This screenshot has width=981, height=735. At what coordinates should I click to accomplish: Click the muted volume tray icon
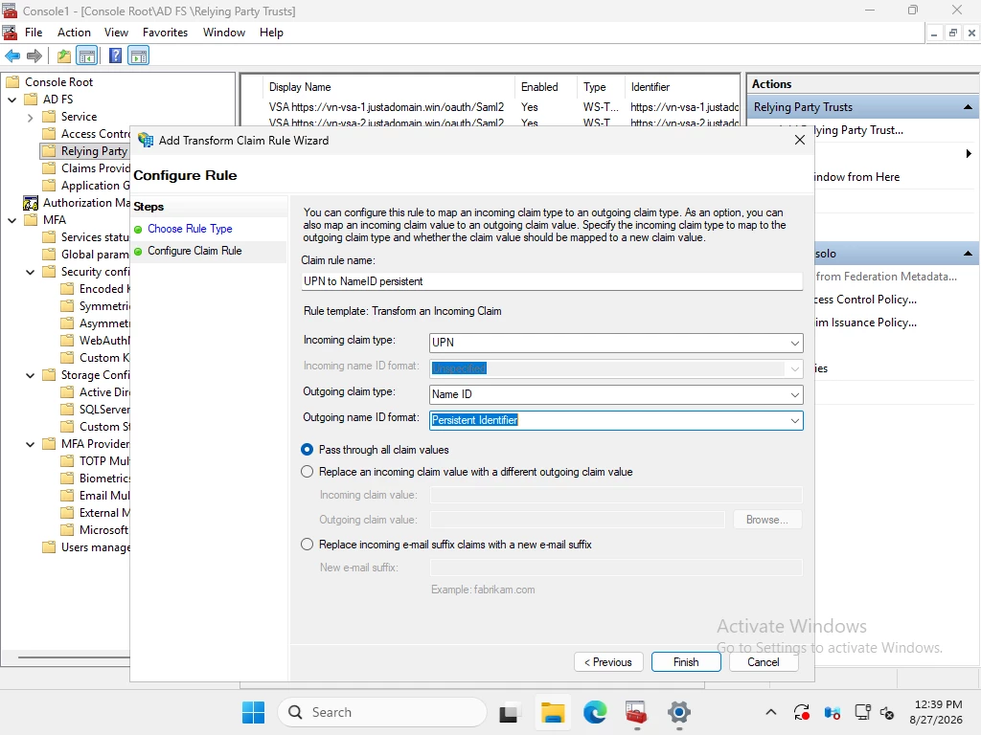(887, 712)
